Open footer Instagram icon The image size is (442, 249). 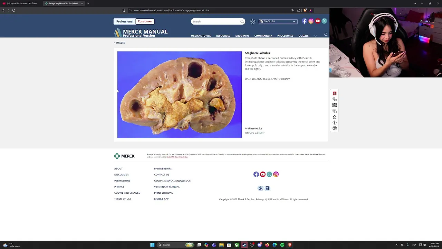coord(276,174)
